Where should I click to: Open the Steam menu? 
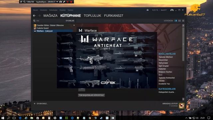pyautogui.click(x=35, y=10)
